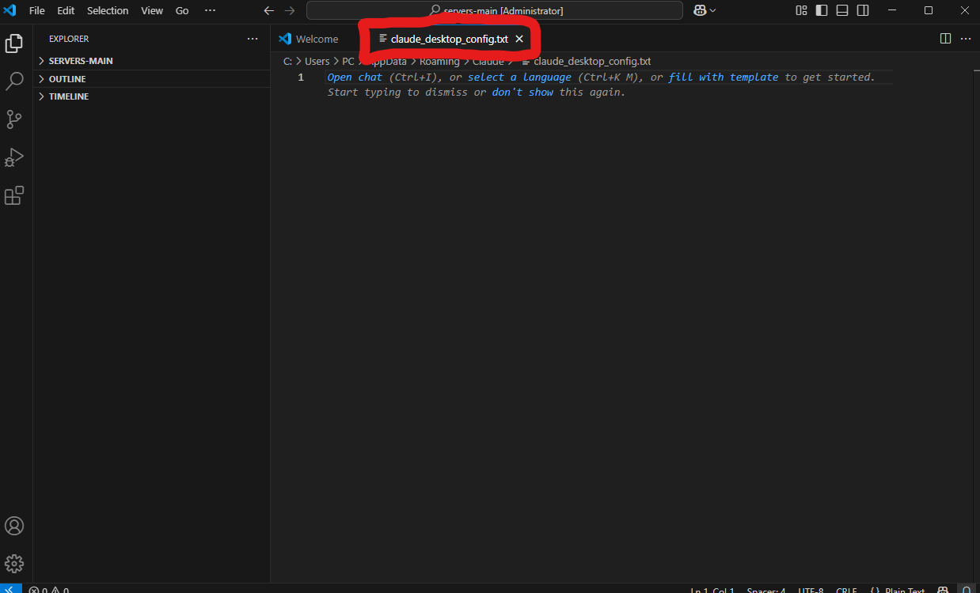The width and height of the screenshot is (980, 593).
Task: Click line number 1 in gutter
Action: (x=301, y=77)
